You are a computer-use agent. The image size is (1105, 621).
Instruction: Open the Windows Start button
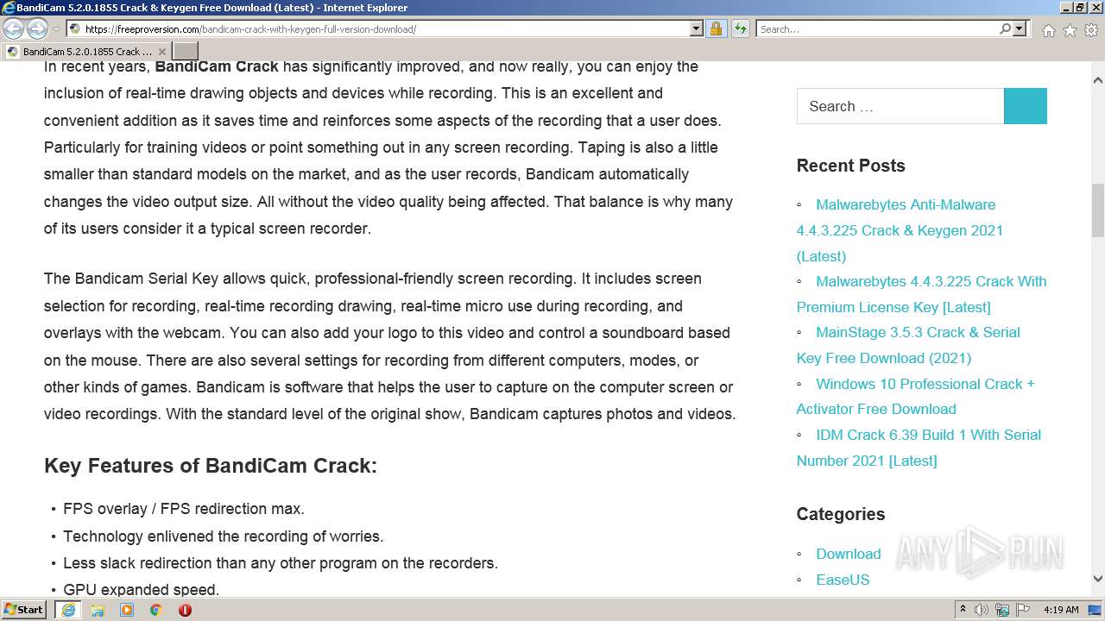(23, 609)
